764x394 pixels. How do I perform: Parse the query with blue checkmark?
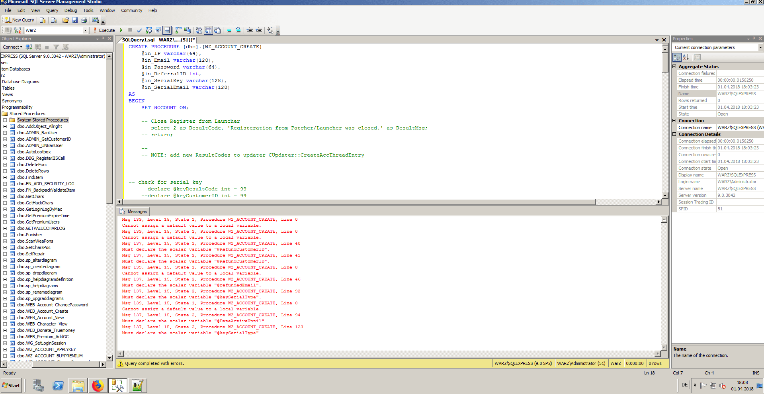(139, 30)
